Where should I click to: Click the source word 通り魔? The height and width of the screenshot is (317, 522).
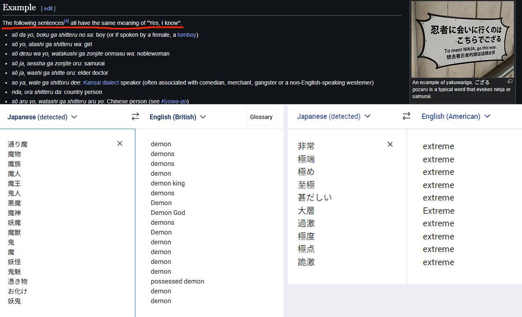point(18,144)
